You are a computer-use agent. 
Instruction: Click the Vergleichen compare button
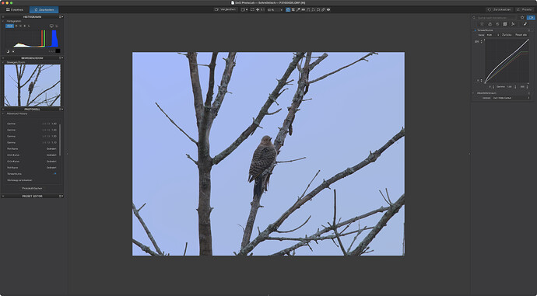click(x=226, y=9)
